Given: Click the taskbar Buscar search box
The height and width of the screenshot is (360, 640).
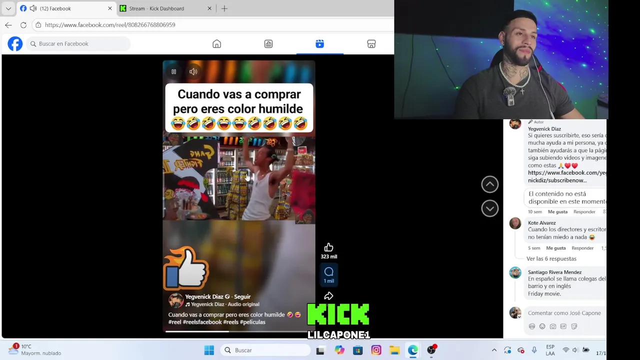Looking at the screenshot, I should tap(265, 350).
